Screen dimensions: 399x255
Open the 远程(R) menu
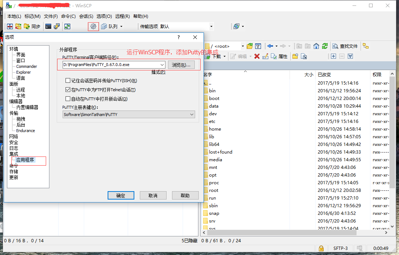[123, 16]
